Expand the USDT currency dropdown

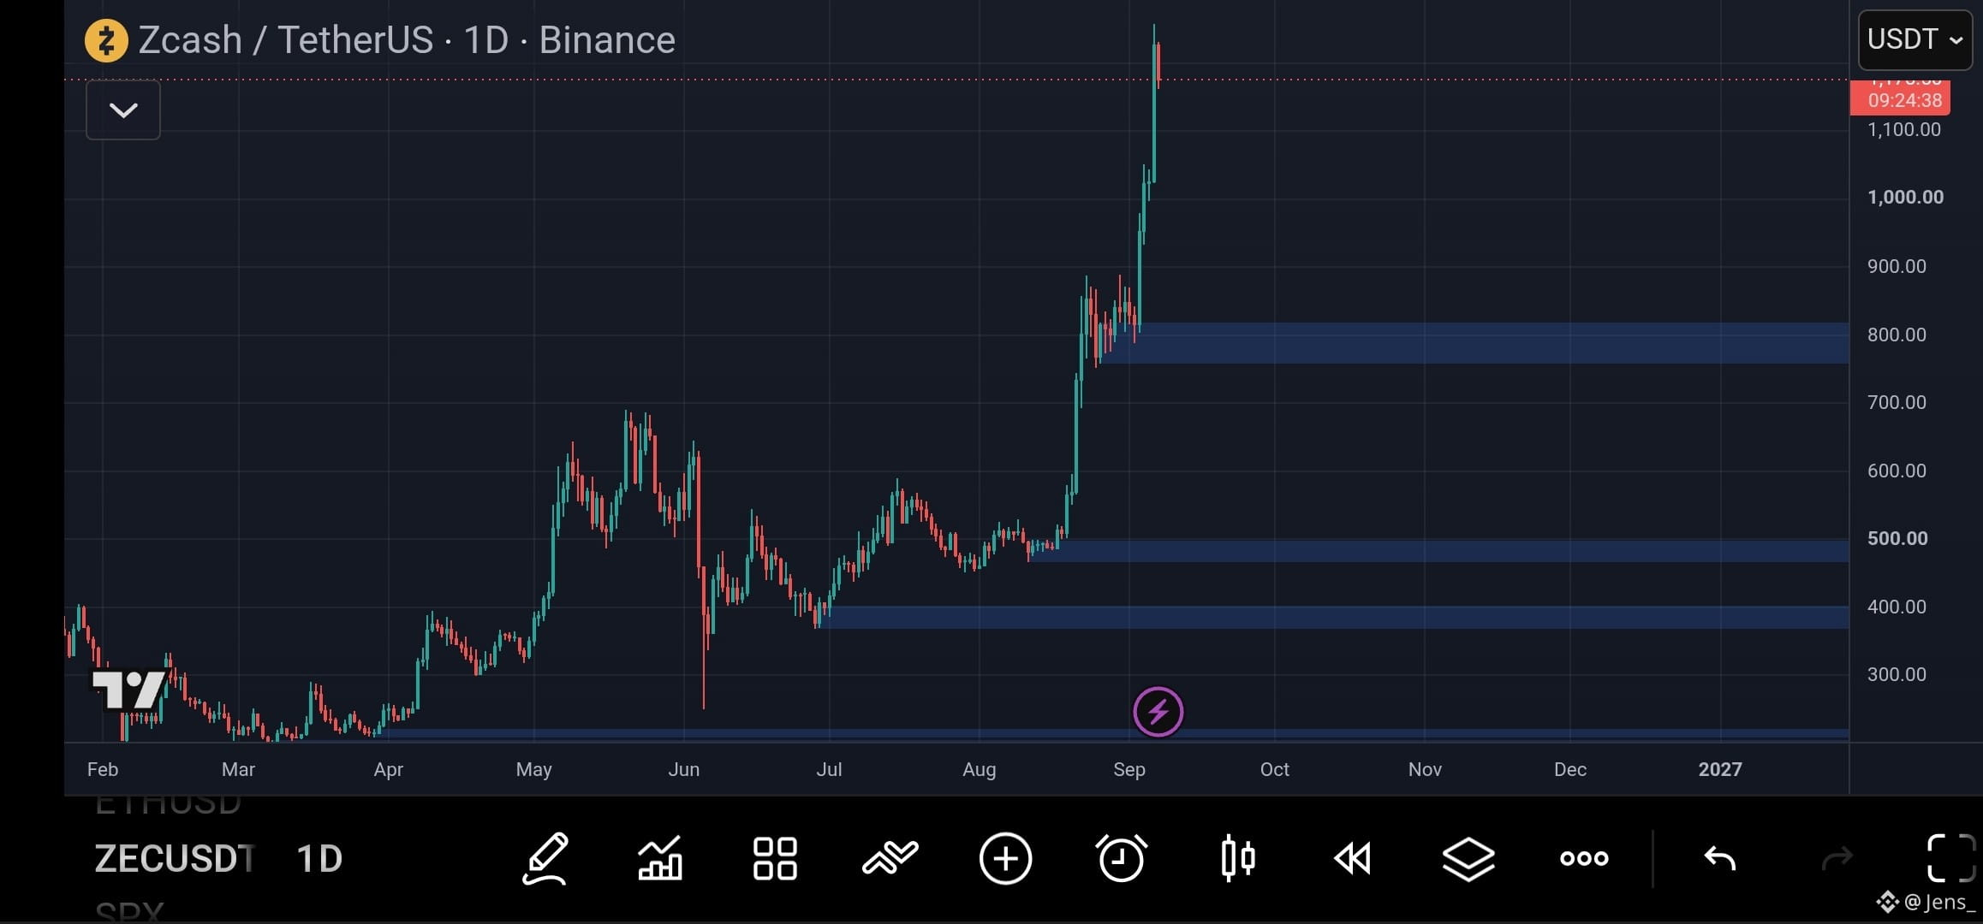[1915, 39]
